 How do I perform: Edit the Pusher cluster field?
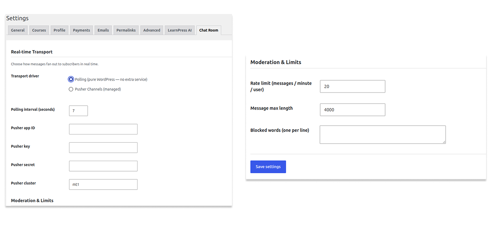tap(103, 184)
